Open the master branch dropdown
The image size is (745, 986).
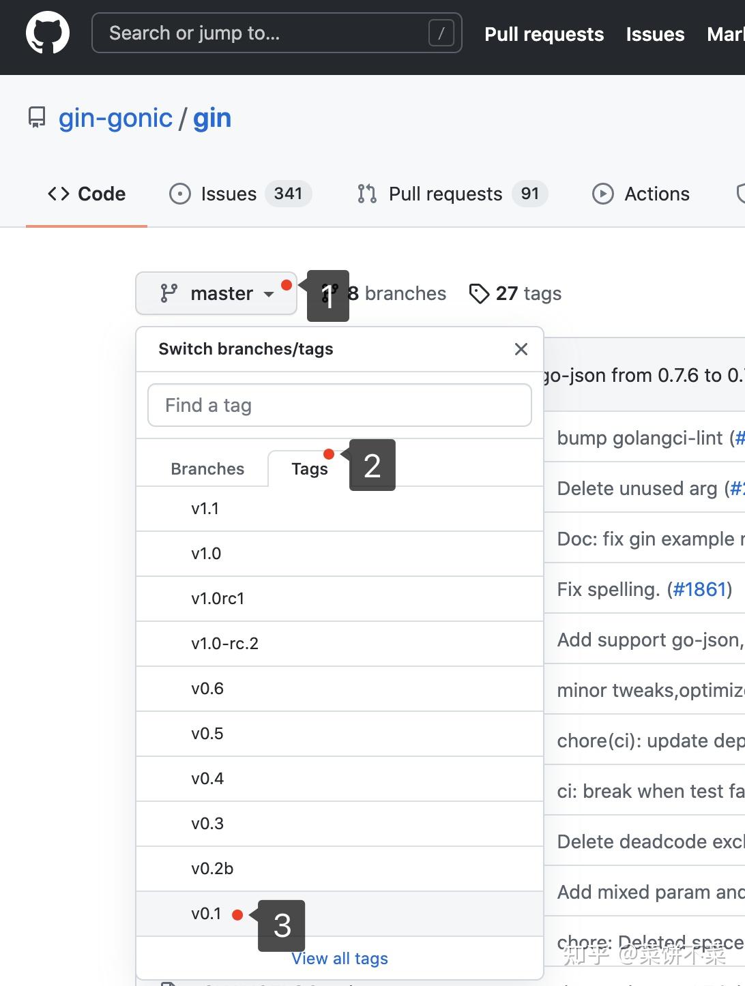click(x=216, y=293)
